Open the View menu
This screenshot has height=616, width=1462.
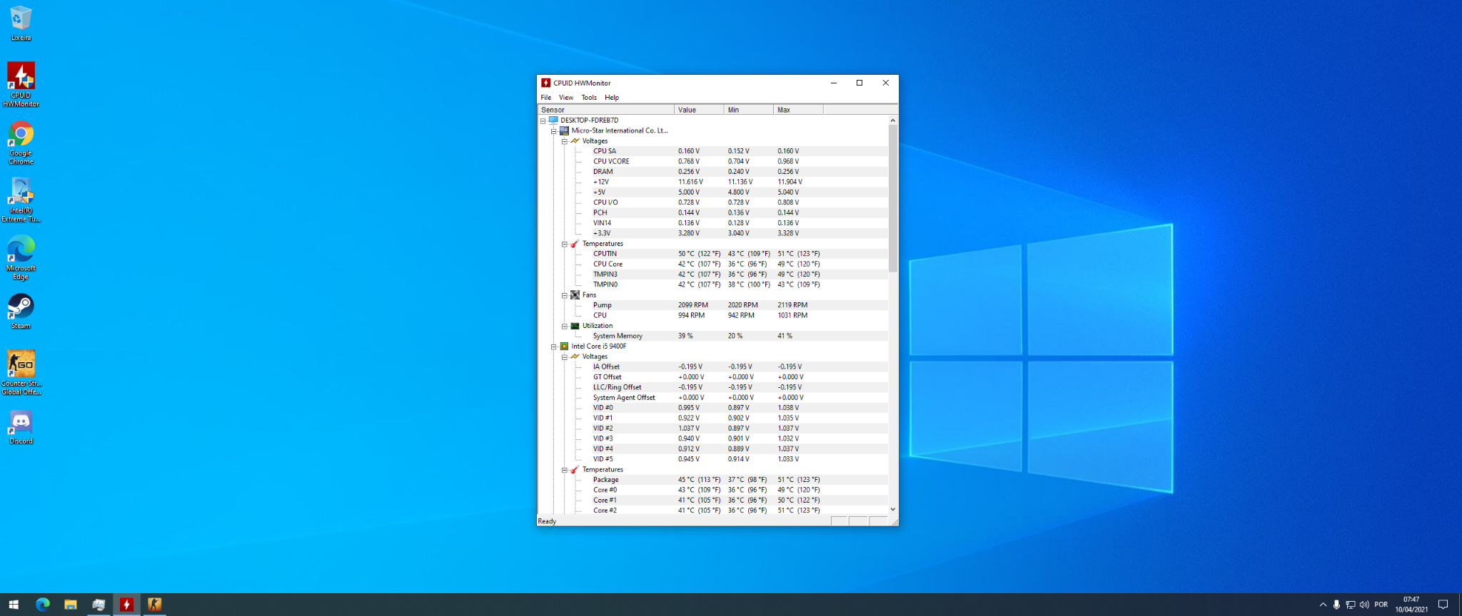click(x=566, y=98)
